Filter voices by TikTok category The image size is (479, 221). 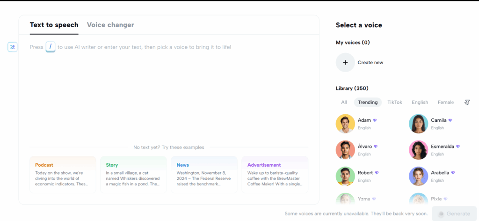[395, 103]
